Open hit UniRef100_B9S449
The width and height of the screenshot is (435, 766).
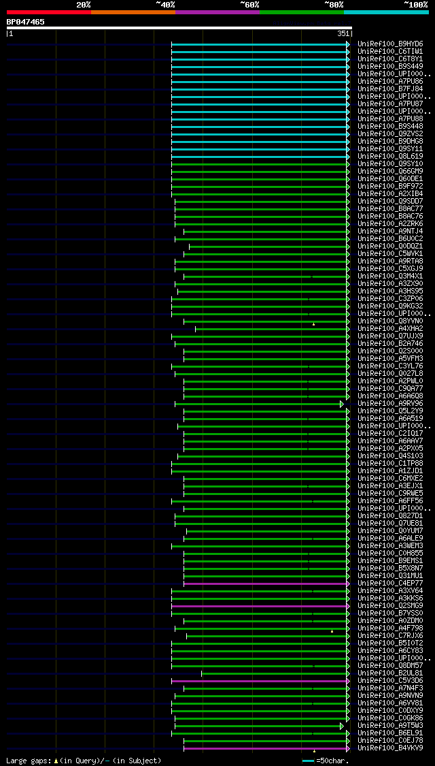(x=390, y=67)
